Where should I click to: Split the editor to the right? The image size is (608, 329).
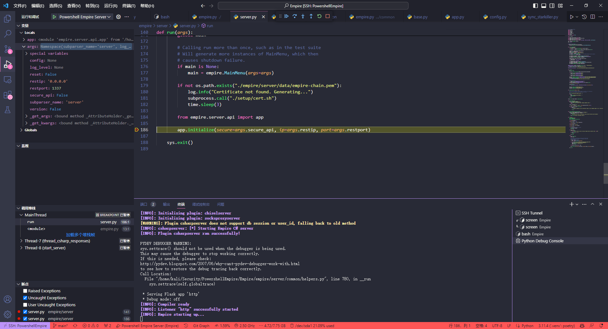tap(592, 17)
